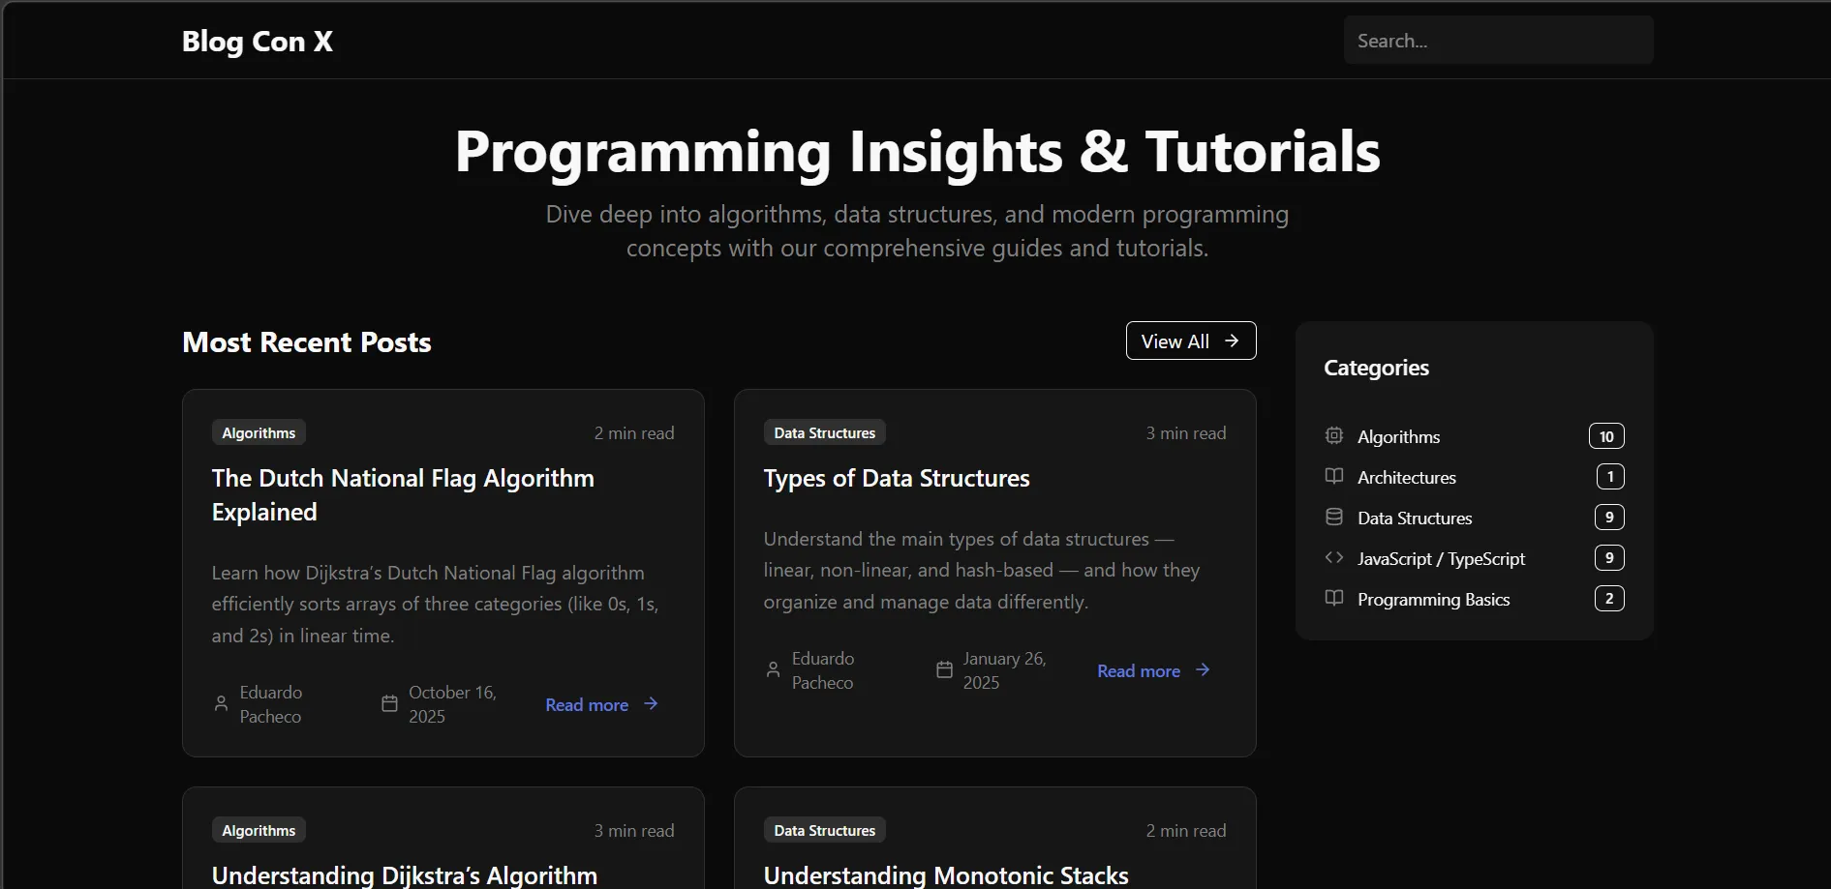Select the Algorithms tag on Dutch Flag card

[x=259, y=433]
